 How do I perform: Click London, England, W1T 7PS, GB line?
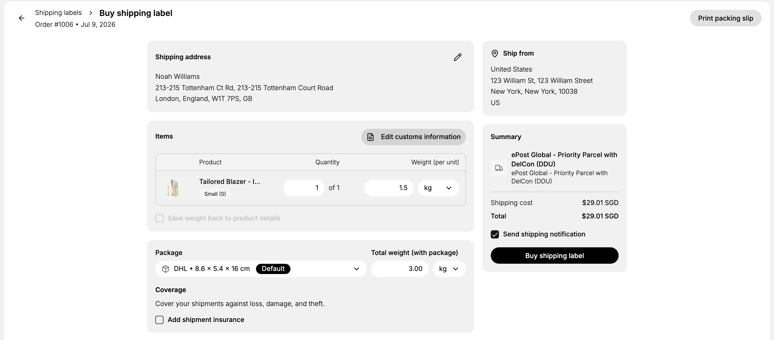pos(203,99)
